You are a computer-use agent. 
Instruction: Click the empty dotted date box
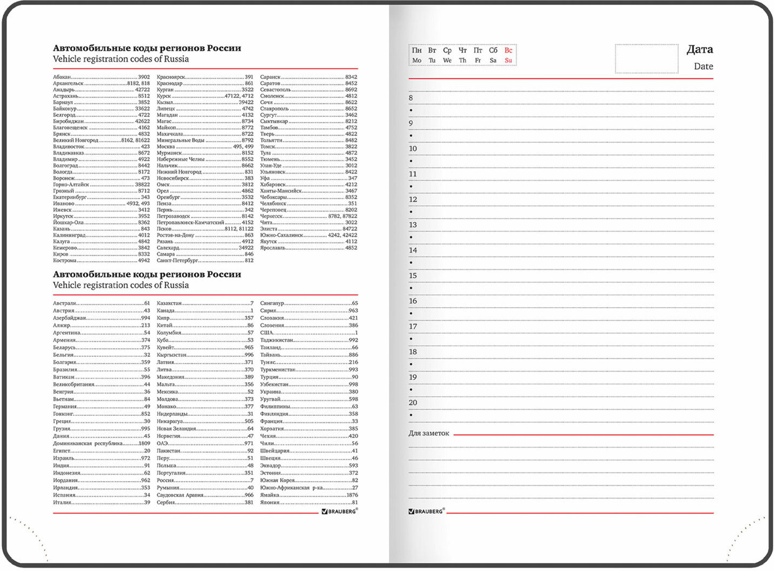click(x=646, y=58)
